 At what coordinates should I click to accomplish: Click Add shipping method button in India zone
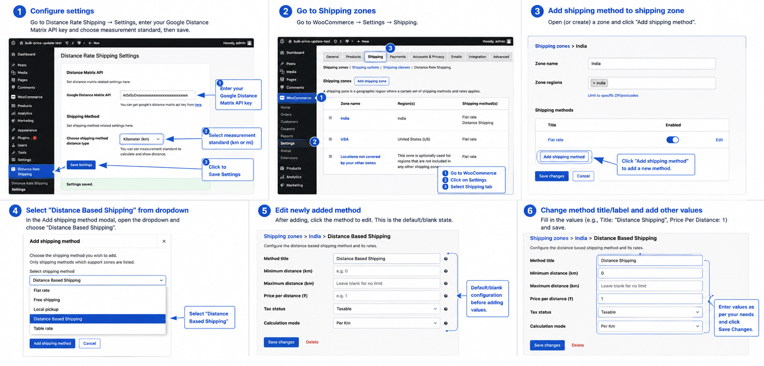(564, 157)
